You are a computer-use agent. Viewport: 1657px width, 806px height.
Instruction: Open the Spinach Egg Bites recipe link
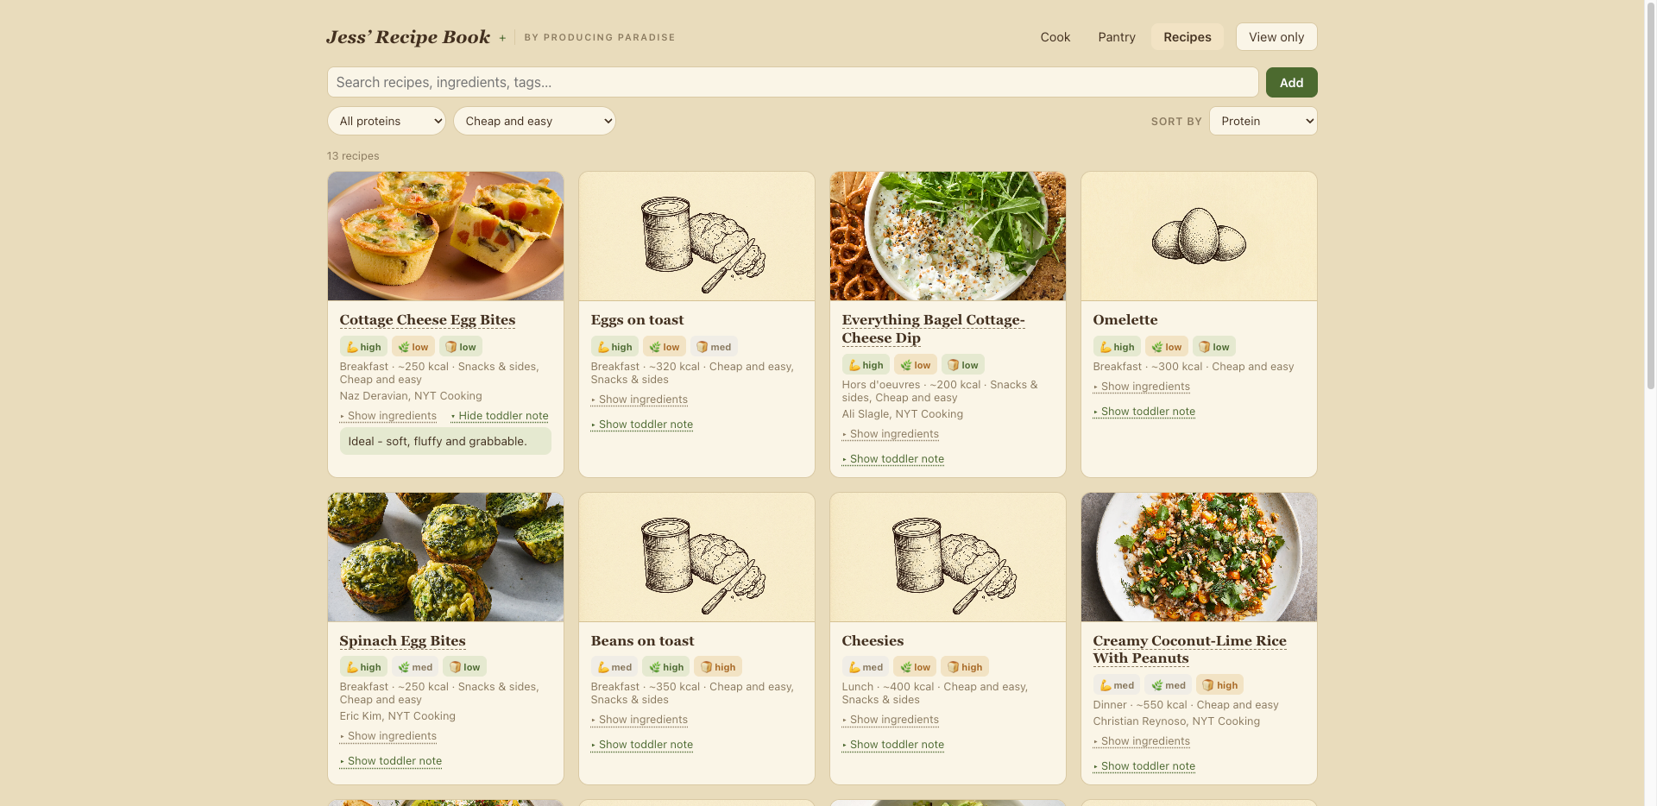click(x=402, y=641)
